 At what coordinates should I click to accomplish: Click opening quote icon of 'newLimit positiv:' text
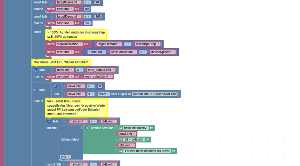[x=121, y=128]
